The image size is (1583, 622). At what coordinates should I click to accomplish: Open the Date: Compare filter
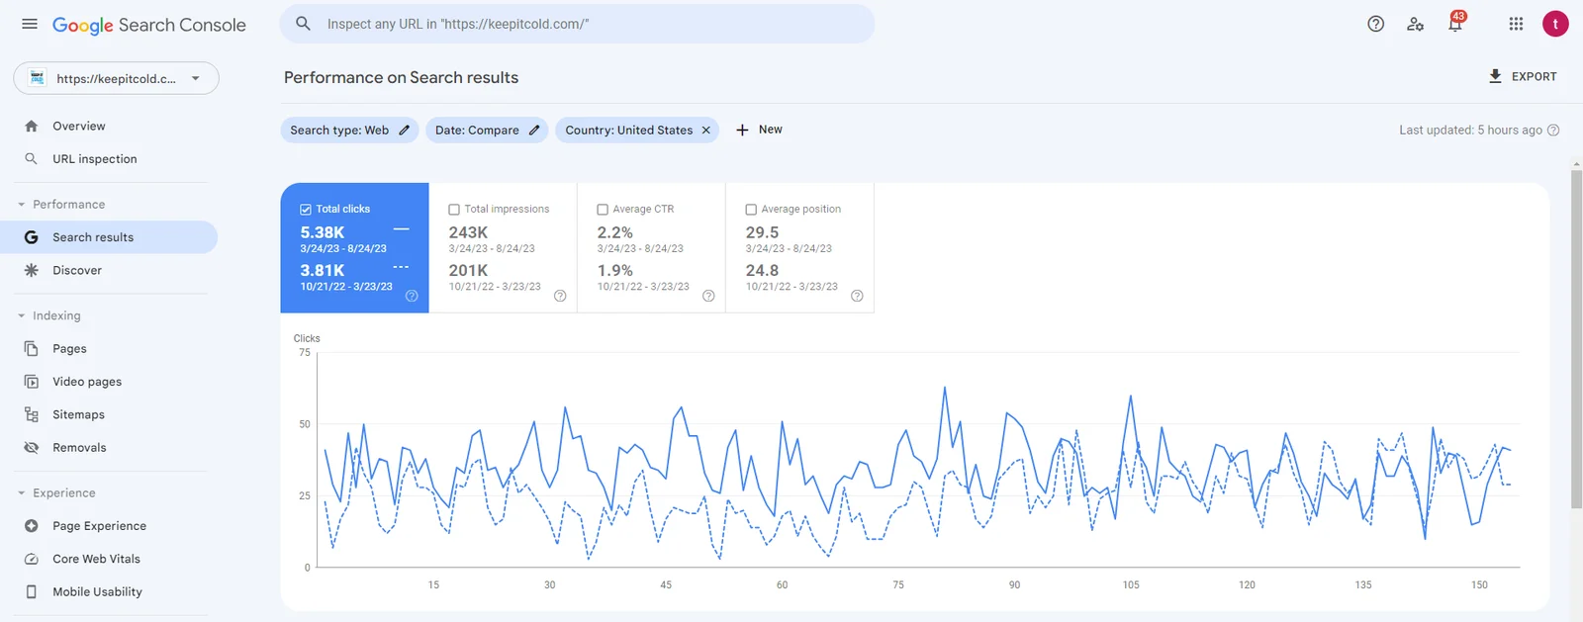[487, 130]
